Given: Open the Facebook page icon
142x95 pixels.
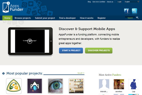Looking at the screenshot, I should coord(127,11).
